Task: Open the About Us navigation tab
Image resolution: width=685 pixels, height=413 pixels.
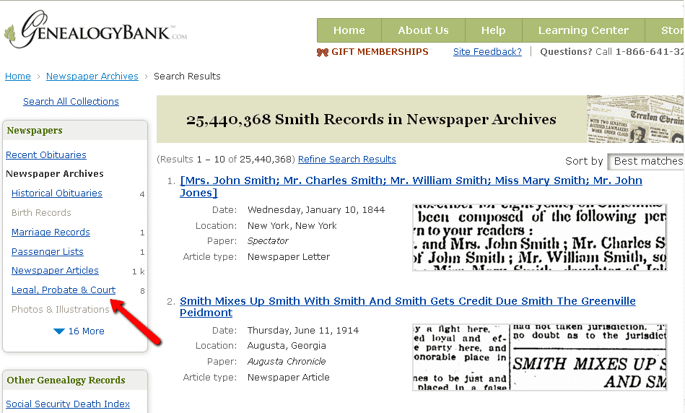Action: pos(423,30)
